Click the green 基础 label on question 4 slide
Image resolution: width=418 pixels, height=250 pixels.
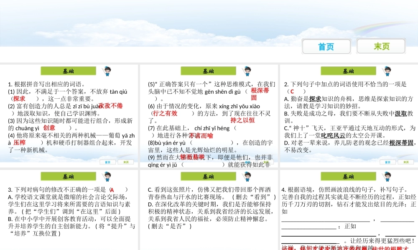pyautogui.click(x=348, y=176)
